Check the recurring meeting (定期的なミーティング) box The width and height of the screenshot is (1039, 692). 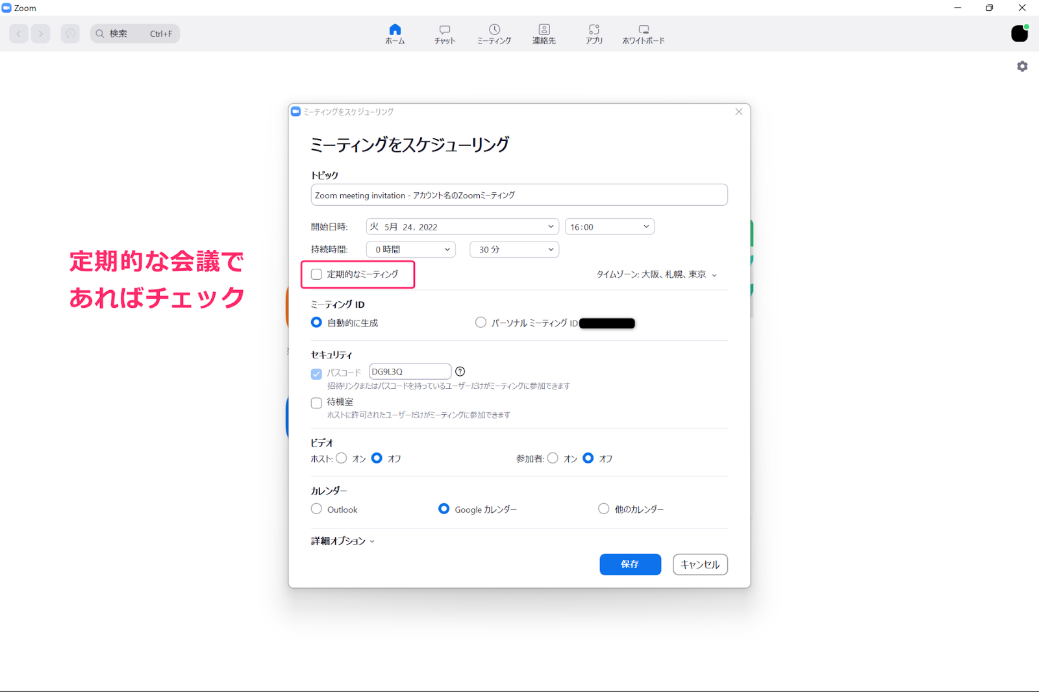[316, 275]
